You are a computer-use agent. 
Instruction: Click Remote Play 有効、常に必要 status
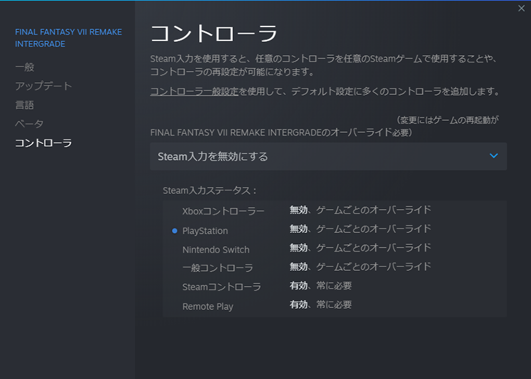pyautogui.click(x=321, y=305)
